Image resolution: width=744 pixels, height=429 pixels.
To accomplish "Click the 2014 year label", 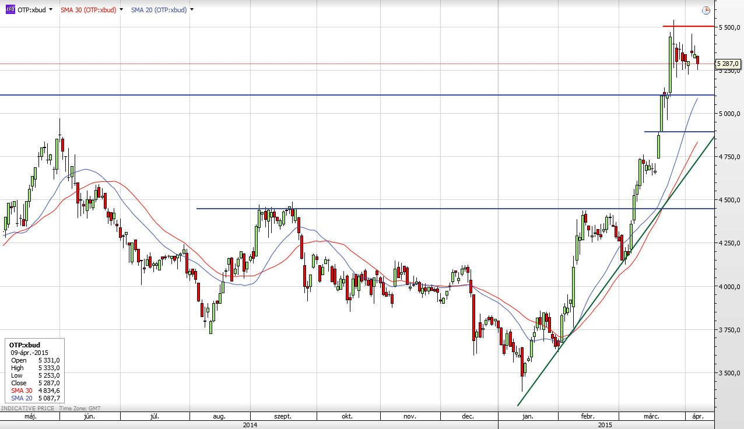I will point(250,425).
